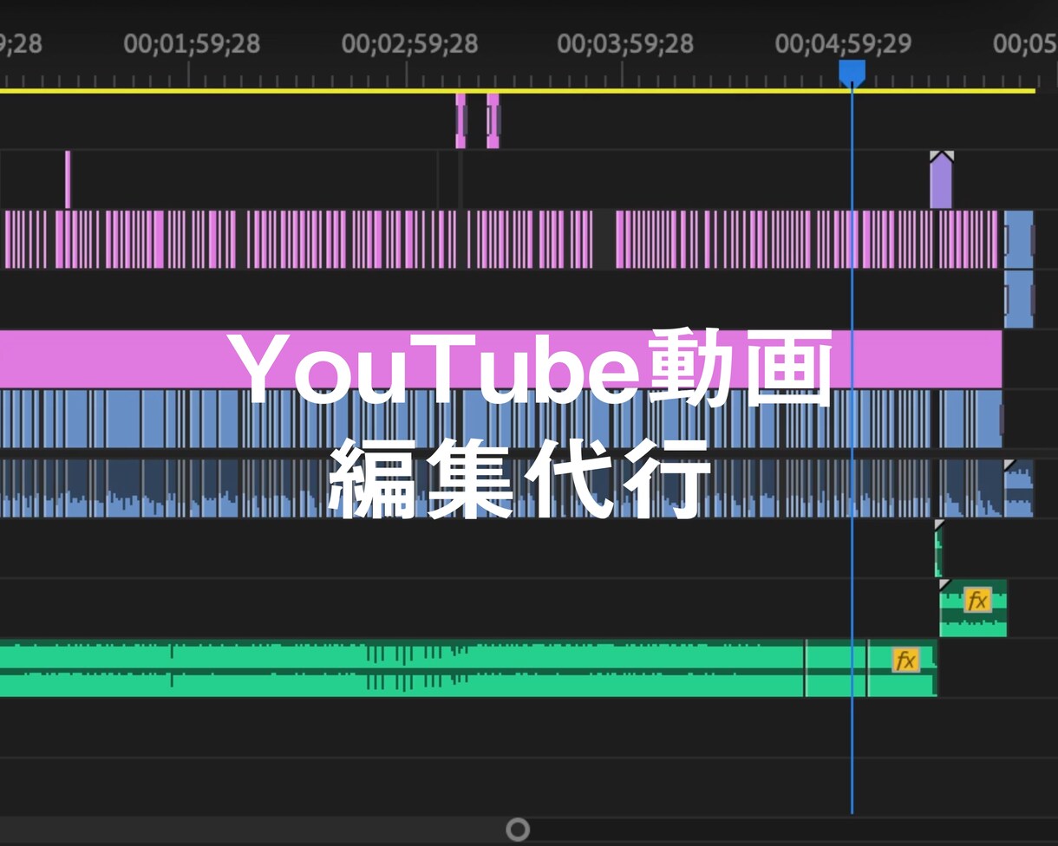Click the circular zoom handle on bottom scrollbar
The width and height of the screenshot is (1058, 846).
518,830
